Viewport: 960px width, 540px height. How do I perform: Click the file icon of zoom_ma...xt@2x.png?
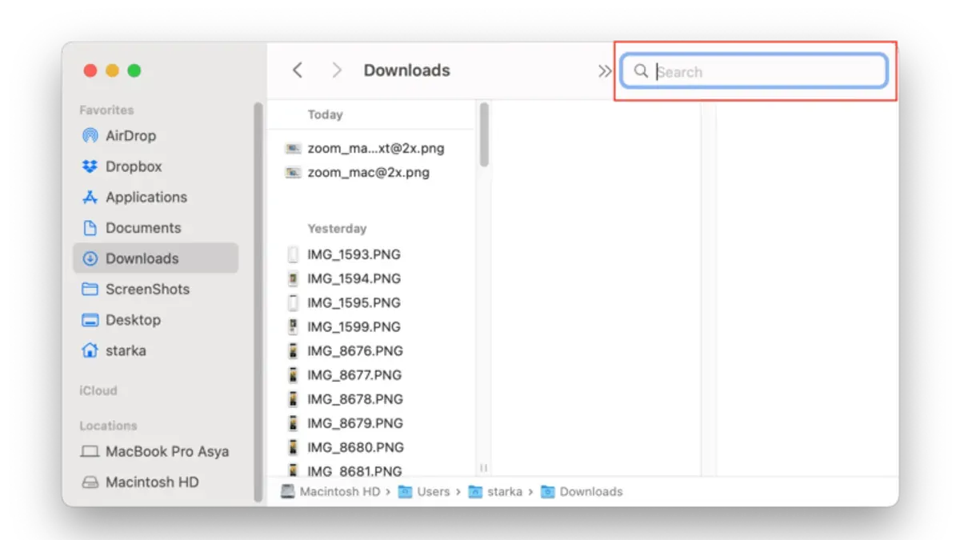294,148
